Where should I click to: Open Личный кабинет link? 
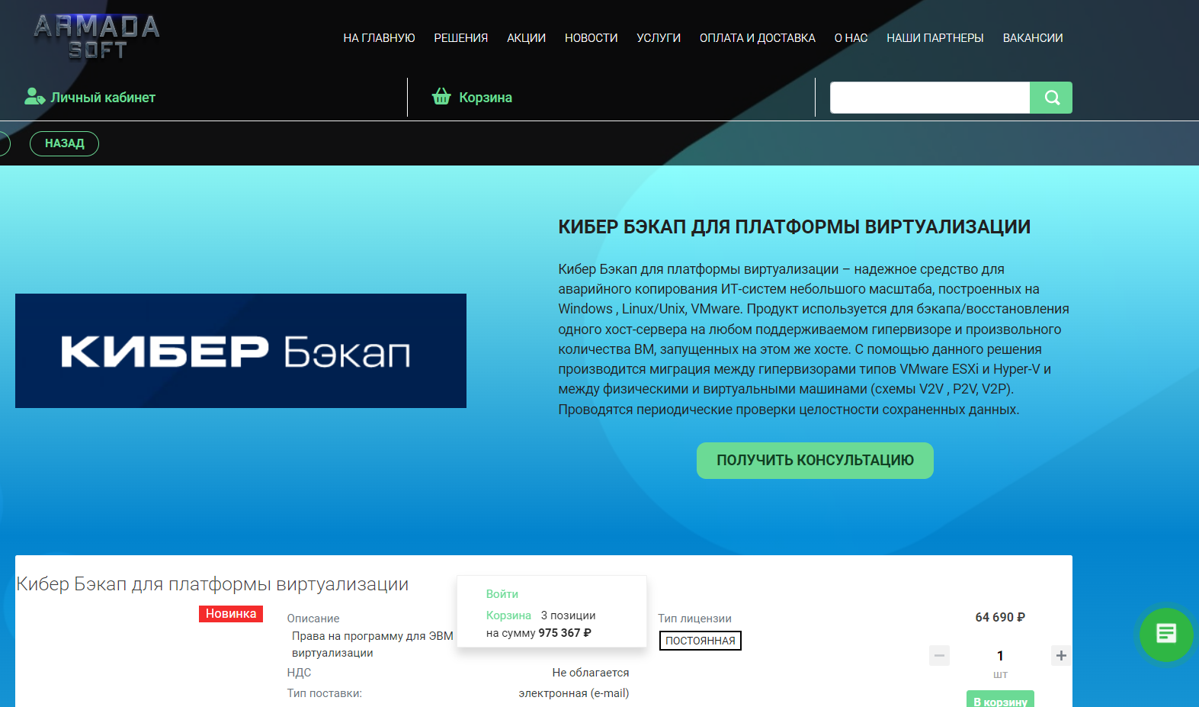[103, 98]
